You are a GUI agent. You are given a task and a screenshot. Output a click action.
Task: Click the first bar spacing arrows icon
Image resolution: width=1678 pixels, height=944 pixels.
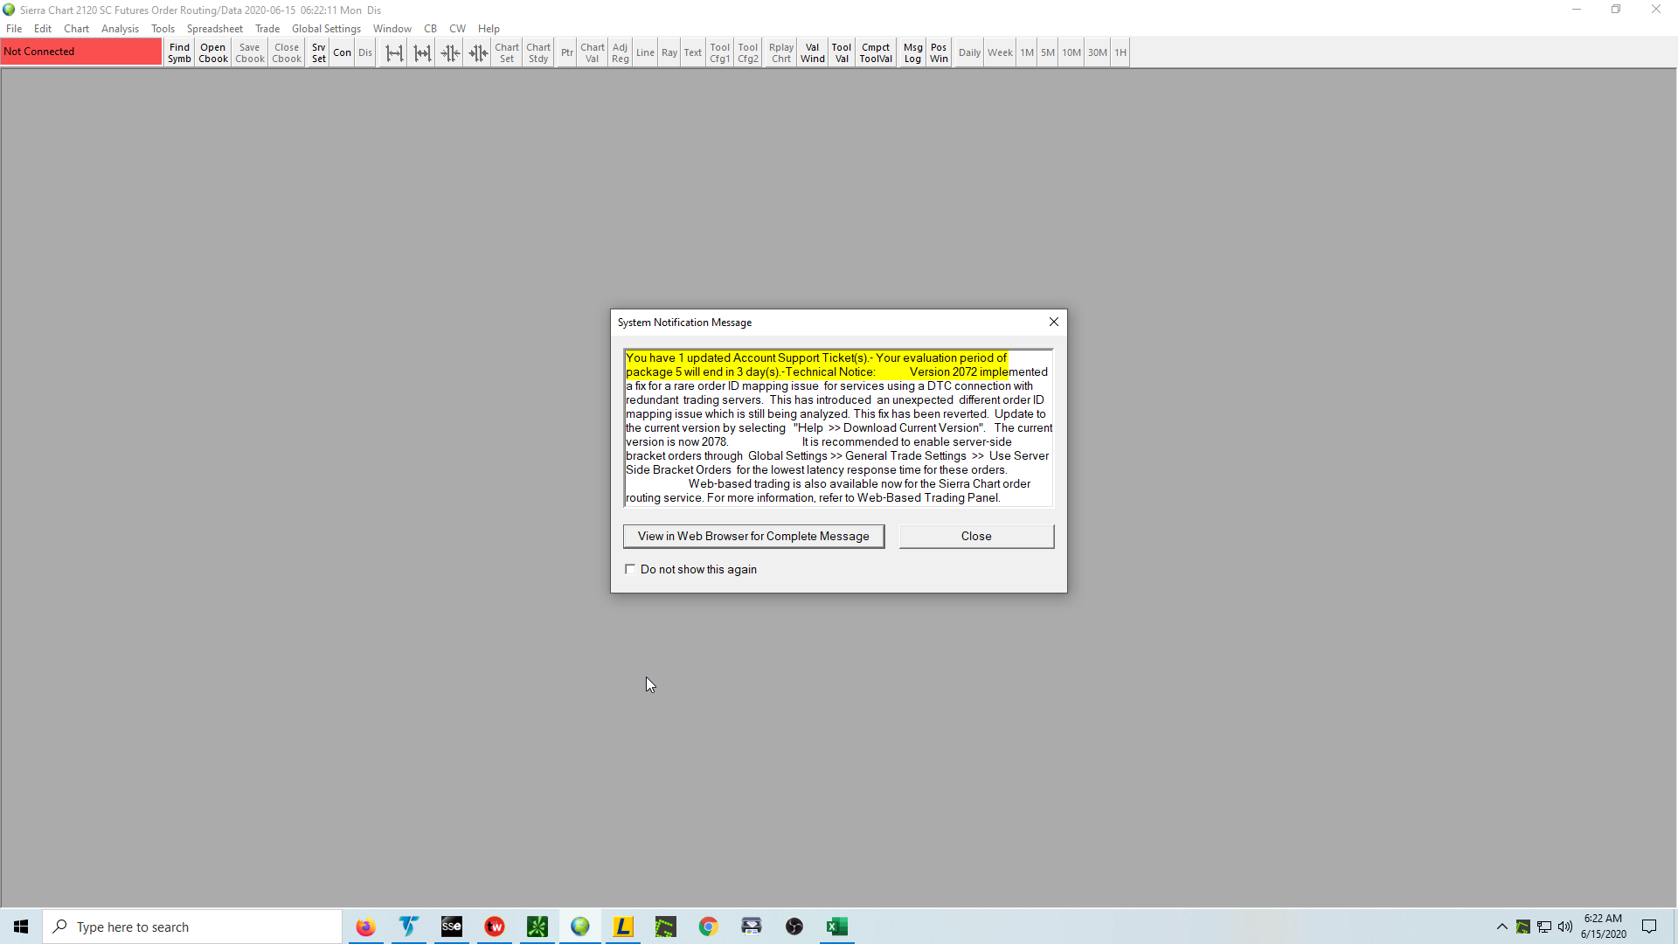(x=394, y=52)
